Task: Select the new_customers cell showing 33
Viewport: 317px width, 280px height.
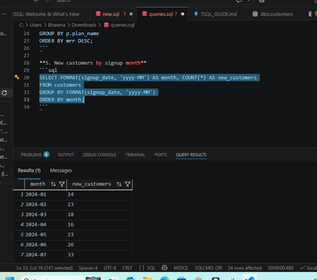Action: (x=99, y=255)
